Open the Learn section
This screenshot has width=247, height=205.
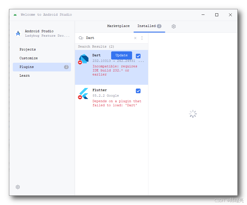tap(24, 75)
